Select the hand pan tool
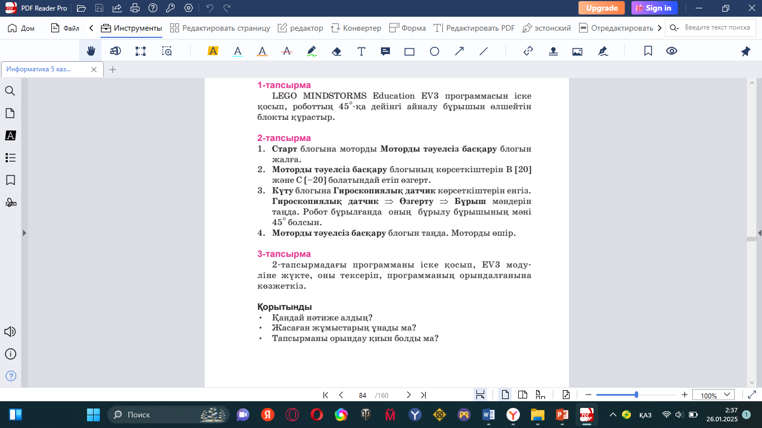 [x=91, y=51]
